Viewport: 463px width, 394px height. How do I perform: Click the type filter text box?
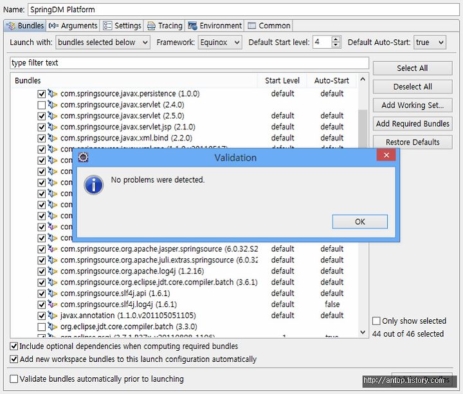click(x=189, y=63)
